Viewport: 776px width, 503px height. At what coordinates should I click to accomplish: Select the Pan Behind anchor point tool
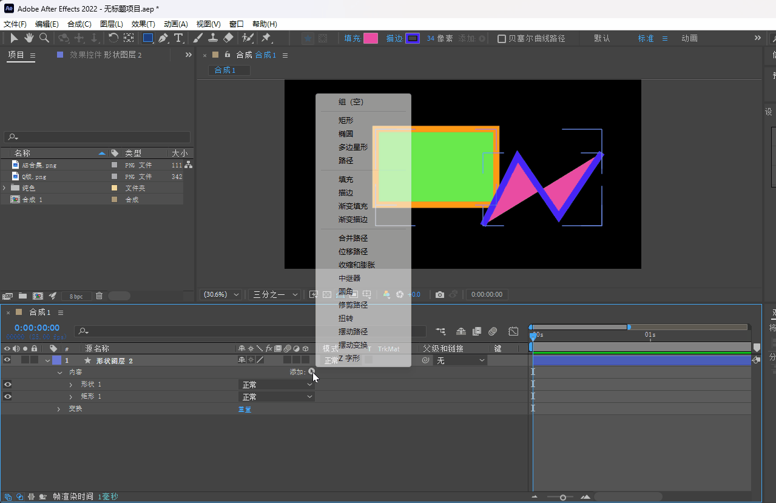pos(129,38)
